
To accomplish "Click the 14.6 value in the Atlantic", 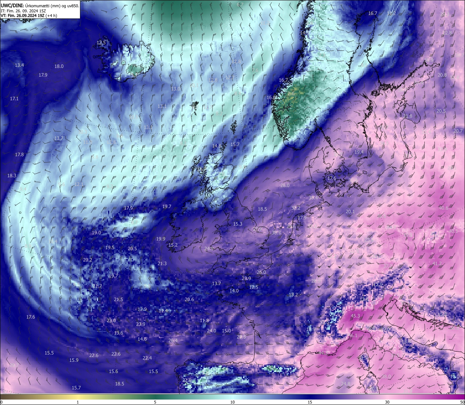I will 142,339.
